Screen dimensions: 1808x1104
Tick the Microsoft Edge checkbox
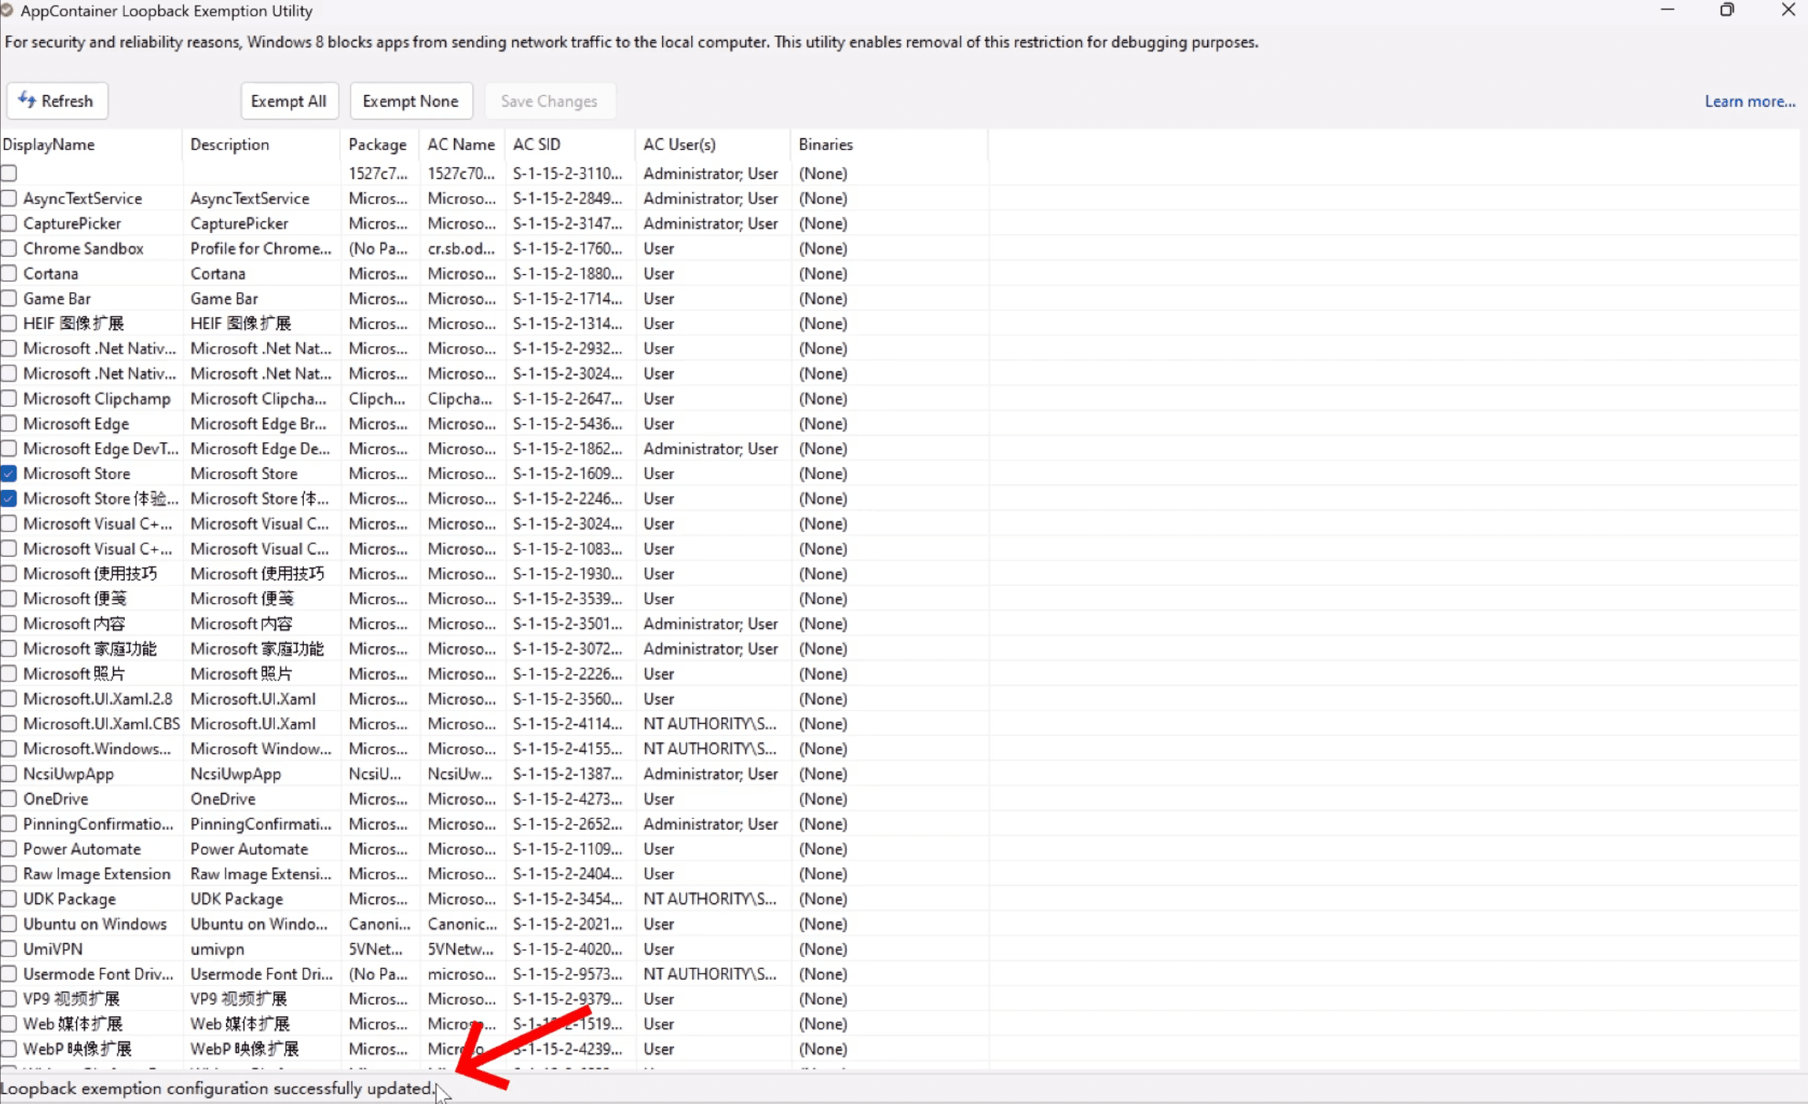coord(9,423)
